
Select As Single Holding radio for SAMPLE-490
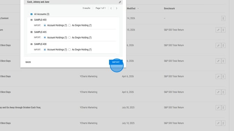(x=70, y=26)
